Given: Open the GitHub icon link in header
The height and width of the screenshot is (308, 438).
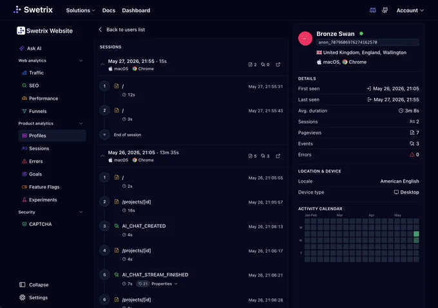Looking at the screenshot, I should point(385,10).
